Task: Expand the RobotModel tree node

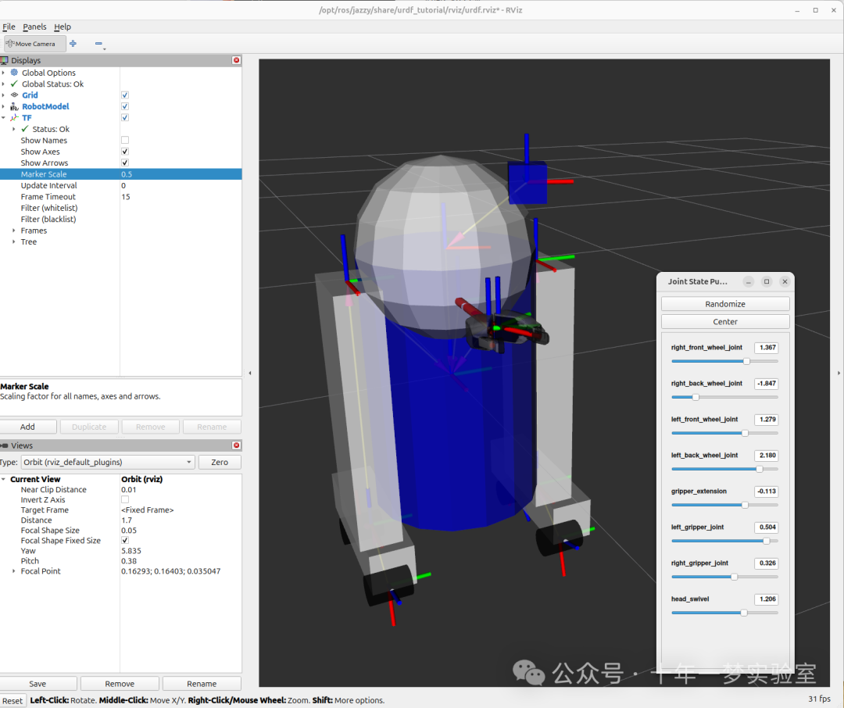Action: (x=3, y=106)
